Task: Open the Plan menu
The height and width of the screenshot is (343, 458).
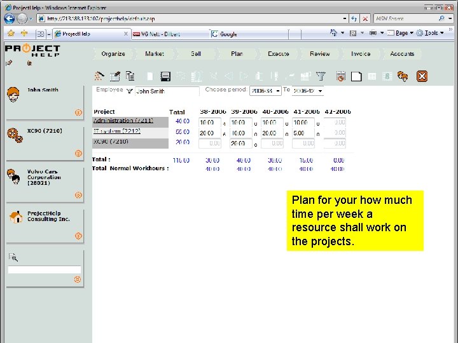Action: 237,53
